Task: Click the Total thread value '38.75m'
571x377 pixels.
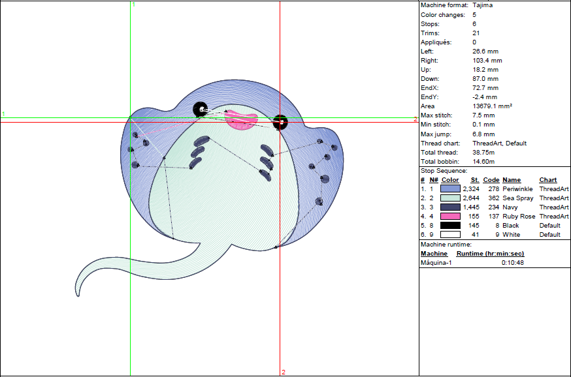Action: [x=483, y=153]
